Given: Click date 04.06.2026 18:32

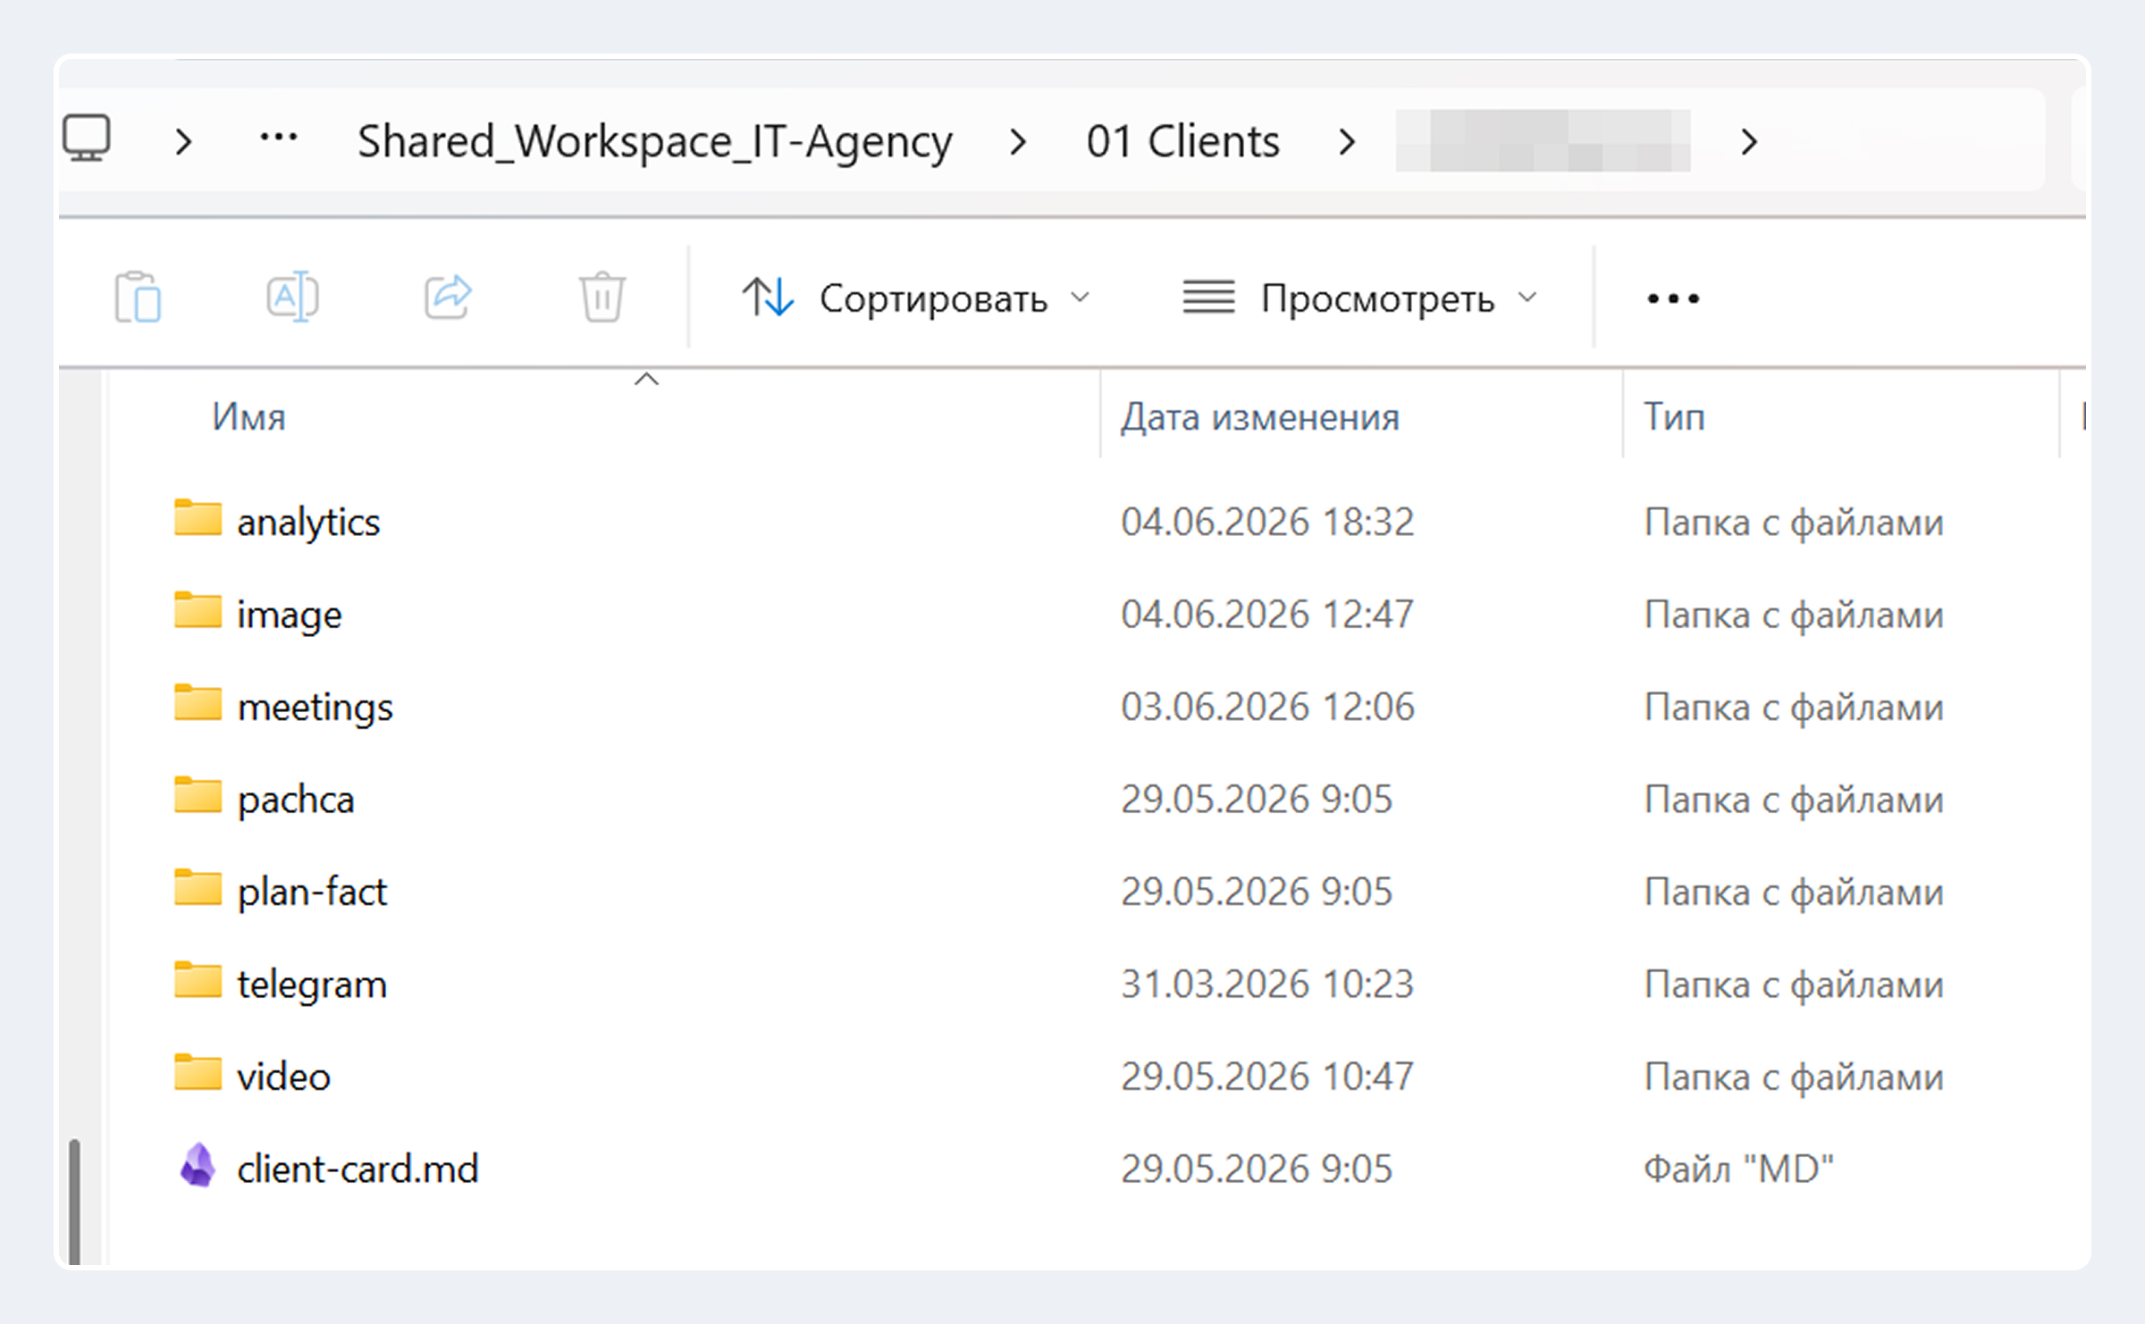Looking at the screenshot, I should tap(1267, 522).
